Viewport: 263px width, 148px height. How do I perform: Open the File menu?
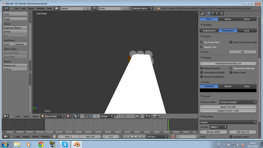tap(17, 8)
